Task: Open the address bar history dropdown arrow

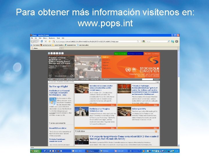Action: [x=140, y=41]
